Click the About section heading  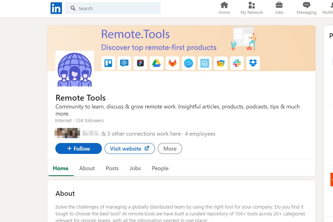pyautogui.click(x=65, y=194)
